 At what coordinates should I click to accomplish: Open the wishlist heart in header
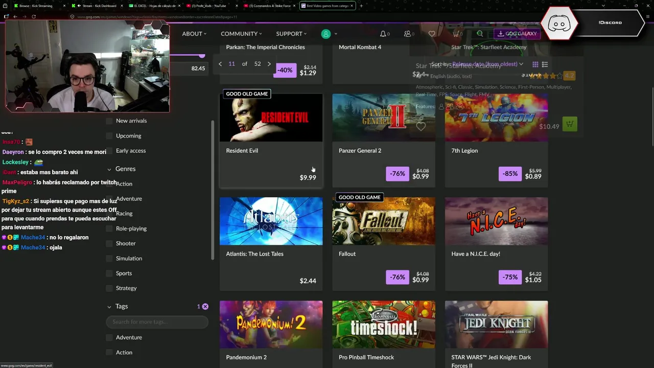pyautogui.click(x=432, y=34)
